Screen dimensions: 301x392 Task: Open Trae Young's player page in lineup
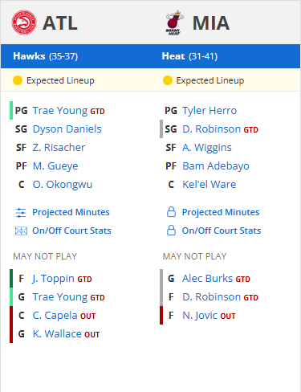60,111
